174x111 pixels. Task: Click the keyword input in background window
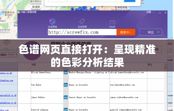coord(13,55)
